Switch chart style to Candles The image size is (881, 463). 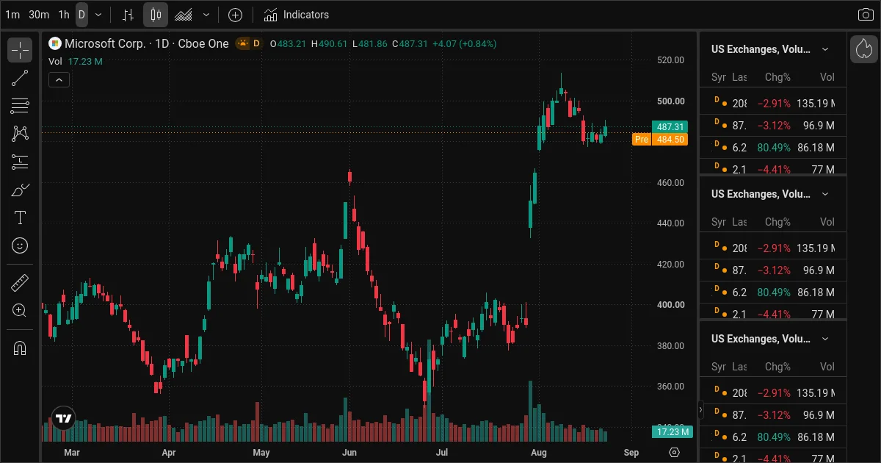(155, 15)
